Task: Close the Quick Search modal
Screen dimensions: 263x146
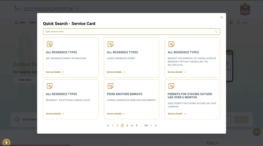Action: point(221,18)
